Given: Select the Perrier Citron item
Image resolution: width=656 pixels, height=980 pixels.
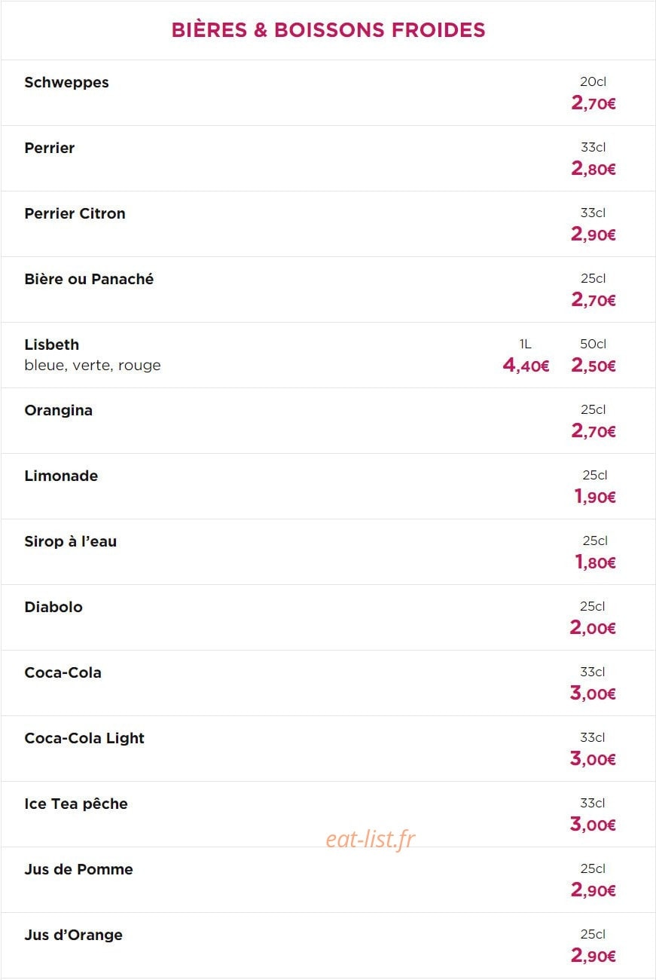Looking at the screenshot, I should click(75, 213).
